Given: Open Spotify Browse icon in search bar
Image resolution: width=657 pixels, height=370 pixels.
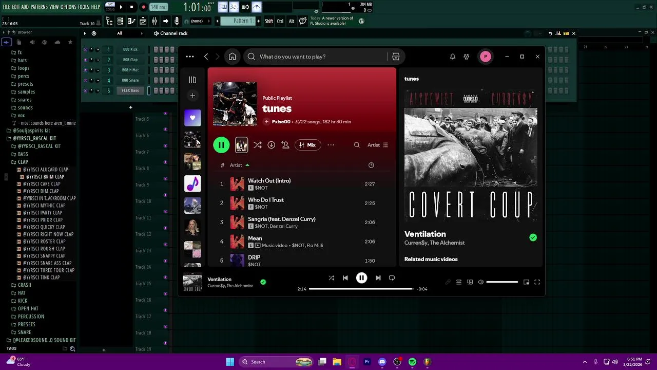Looking at the screenshot, I should 396,57.
